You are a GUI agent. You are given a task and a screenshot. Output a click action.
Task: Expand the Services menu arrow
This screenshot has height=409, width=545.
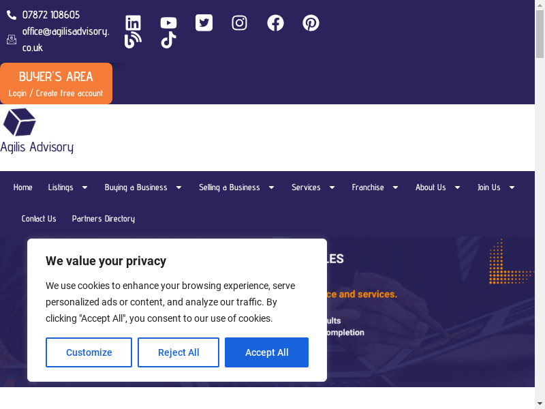tap(332, 187)
